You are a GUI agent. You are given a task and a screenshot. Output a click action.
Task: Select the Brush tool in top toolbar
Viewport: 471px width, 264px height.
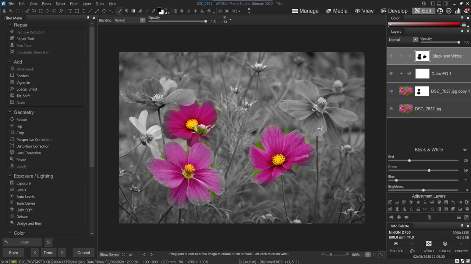pos(120,11)
